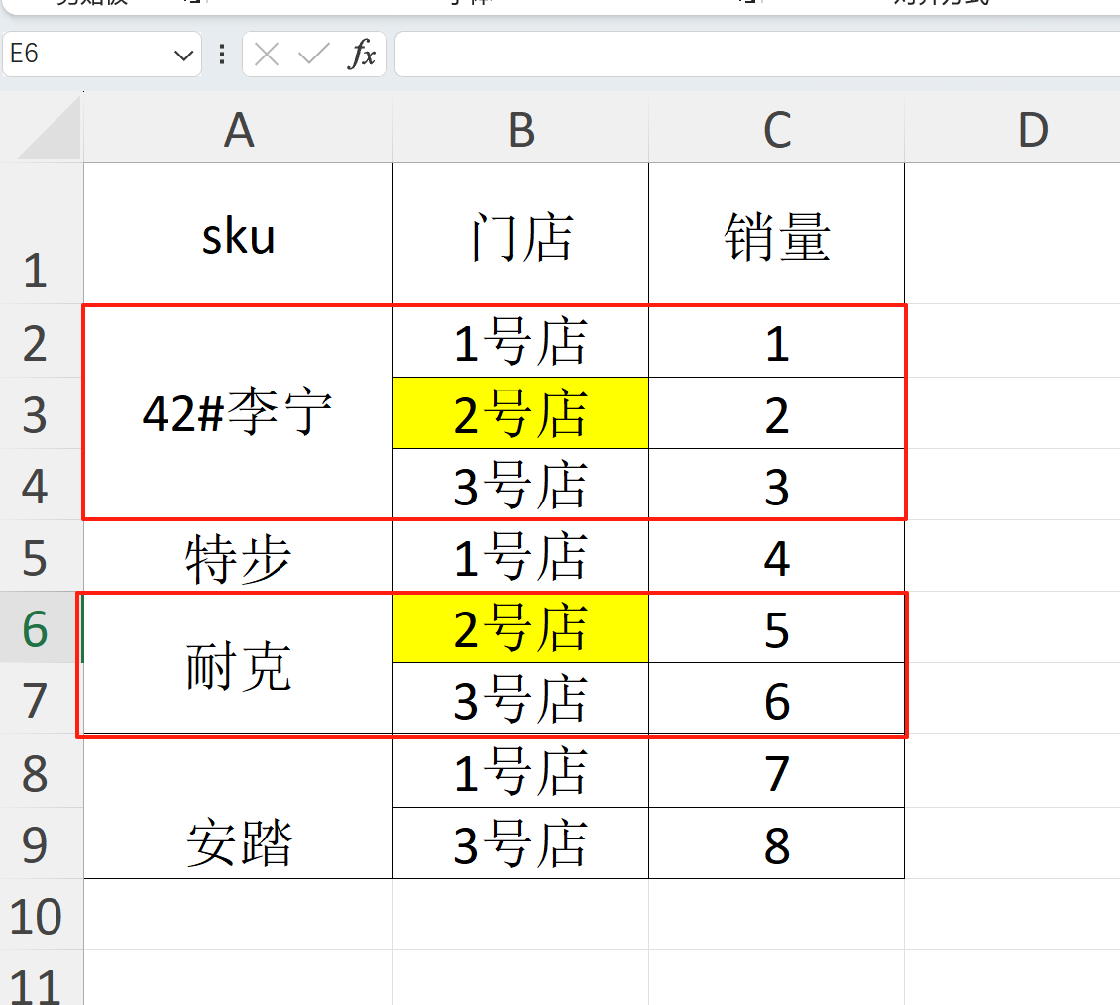The height and width of the screenshot is (1005, 1120).
Task: Click empty cell D5
Action: click(1012, 556)
